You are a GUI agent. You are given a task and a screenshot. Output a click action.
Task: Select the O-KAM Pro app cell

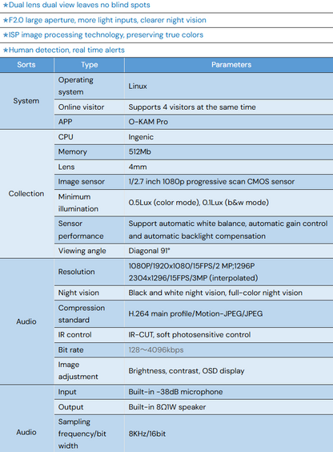click(x=229, y=122)
